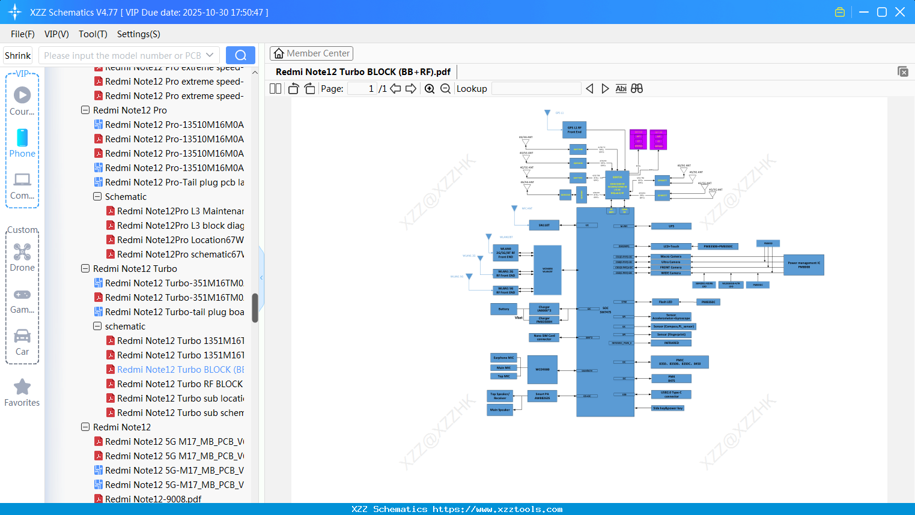This screenshot has width=915, height=515.
Task: Find previous lookup result
Action: [589, 89]
